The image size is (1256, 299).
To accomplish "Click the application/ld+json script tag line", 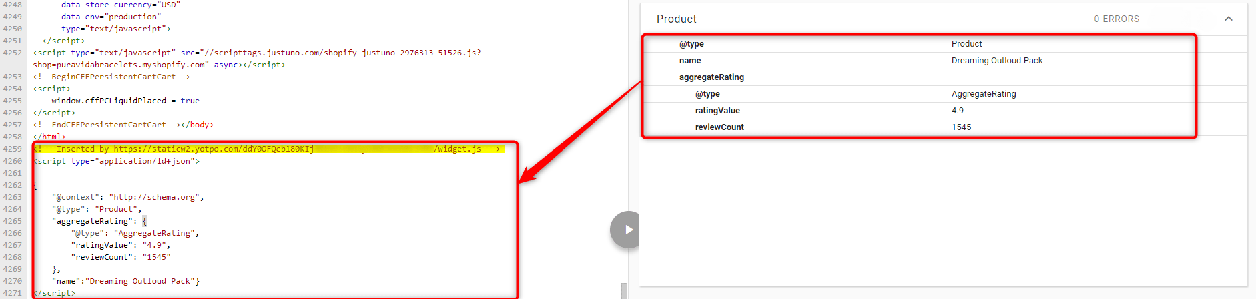I will 116,161.
